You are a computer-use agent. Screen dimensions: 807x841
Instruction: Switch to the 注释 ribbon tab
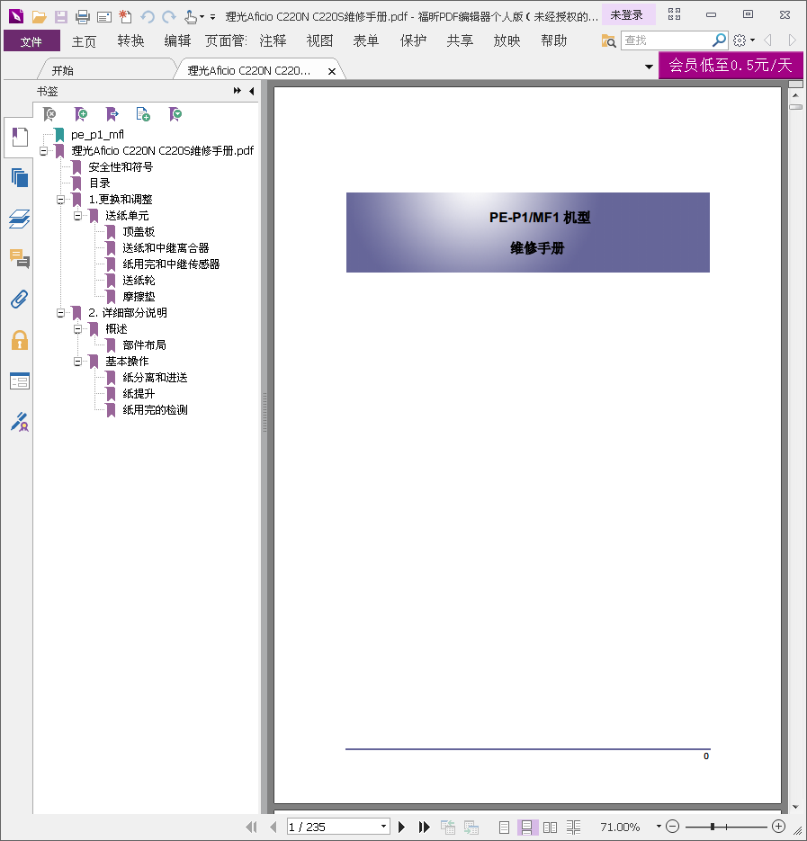click(273, 41)
